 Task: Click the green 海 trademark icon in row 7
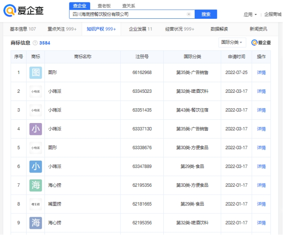point(36,186)
